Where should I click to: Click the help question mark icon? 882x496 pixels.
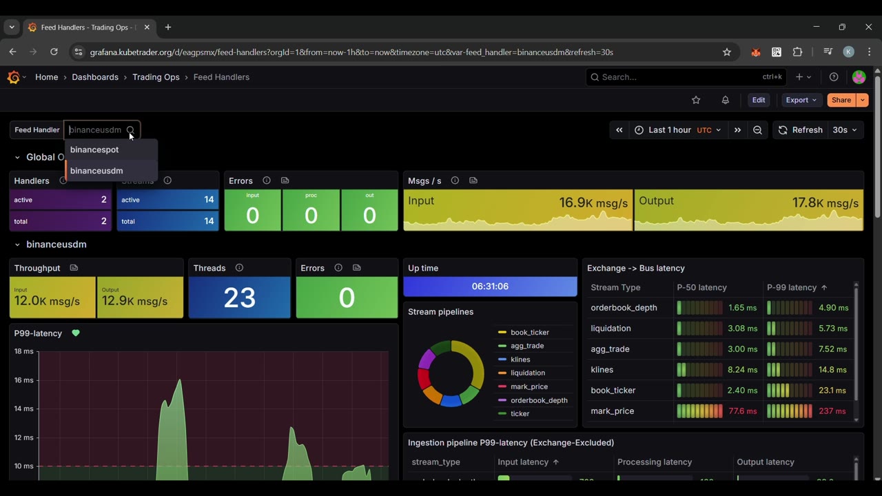pos(834,77)
